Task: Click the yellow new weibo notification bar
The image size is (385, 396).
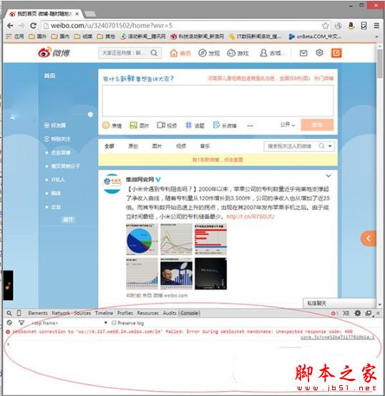Action: 218,159
